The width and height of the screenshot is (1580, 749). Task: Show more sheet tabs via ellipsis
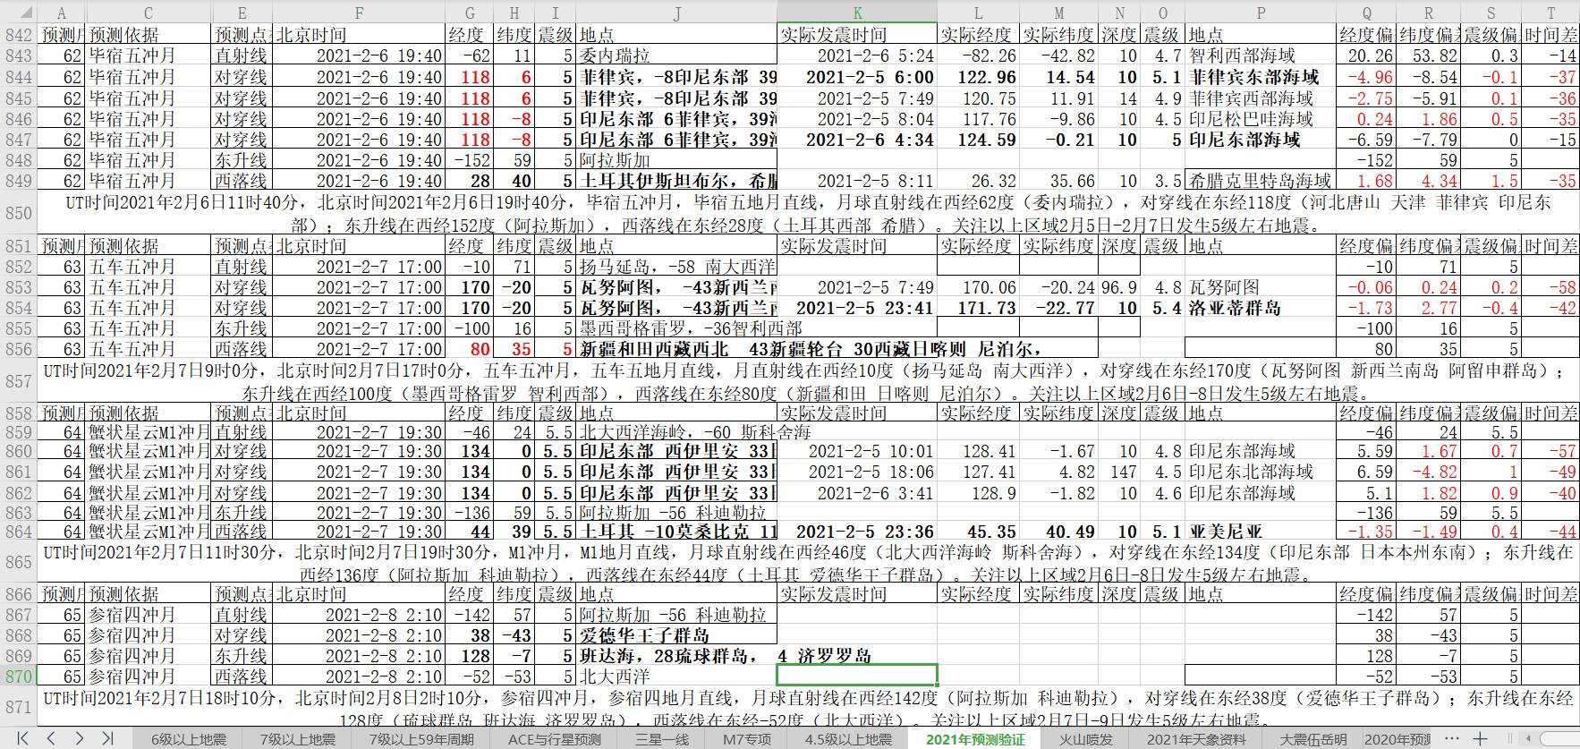pyautogui.click(x=1452, y=738)
